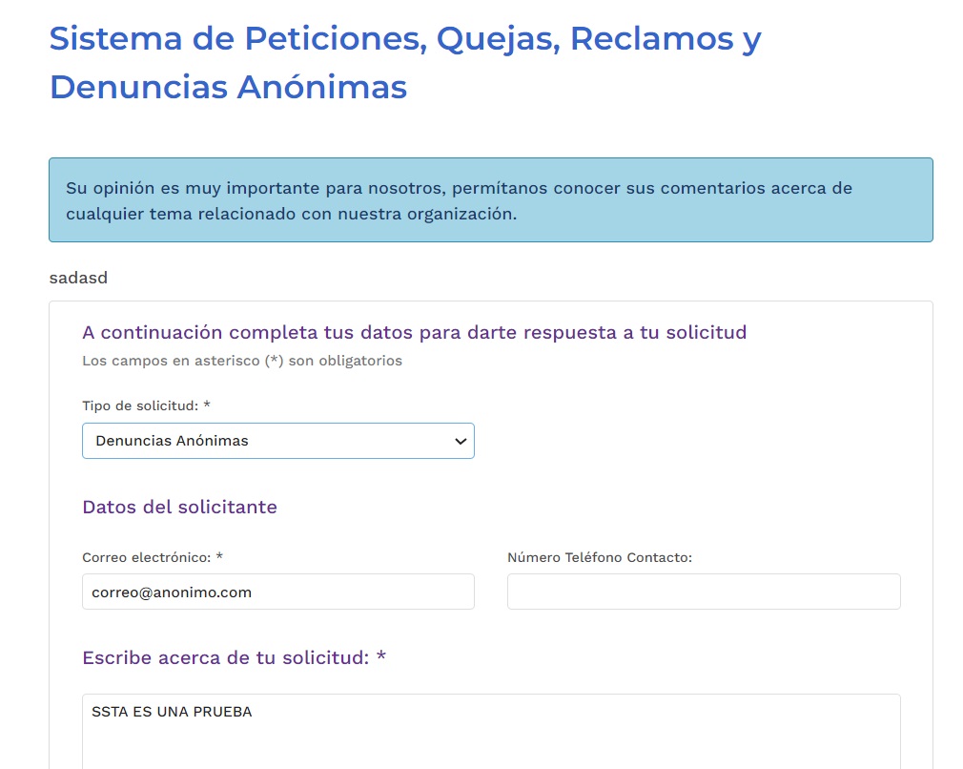Click the SSTA ES UNA PRUEBA text

point(172,711)
